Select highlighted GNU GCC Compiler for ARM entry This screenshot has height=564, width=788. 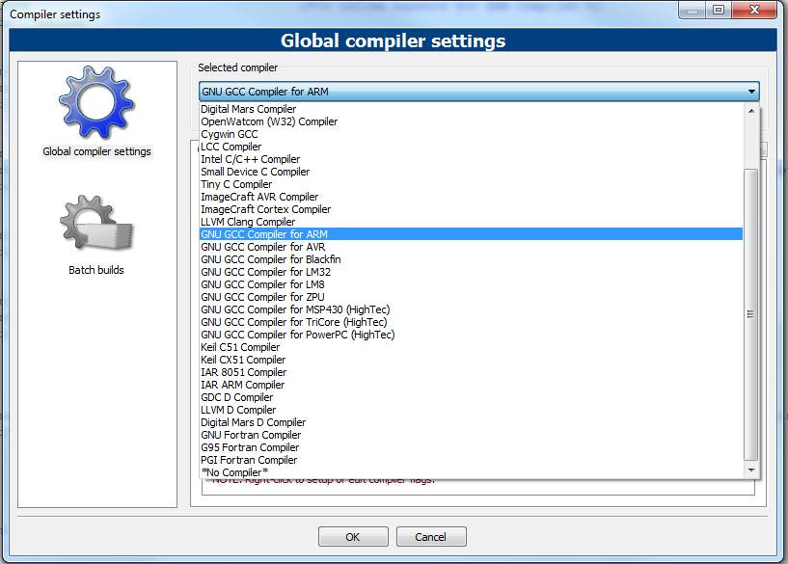click(471, 234)
